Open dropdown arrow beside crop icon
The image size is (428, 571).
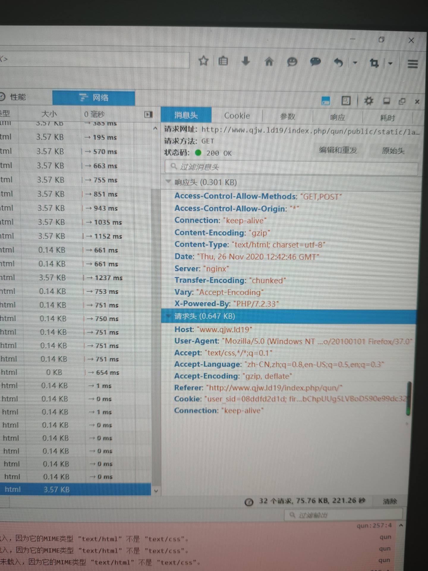[391, 63]
